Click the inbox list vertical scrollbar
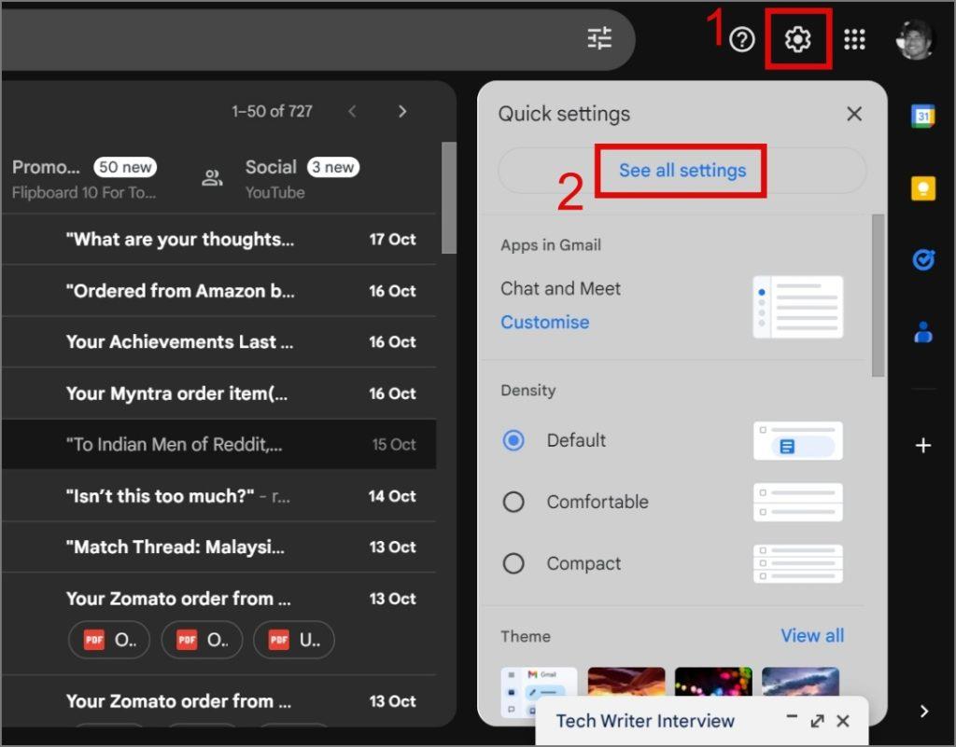This screenshot has width=956, height=747. [x=449, y=198]
